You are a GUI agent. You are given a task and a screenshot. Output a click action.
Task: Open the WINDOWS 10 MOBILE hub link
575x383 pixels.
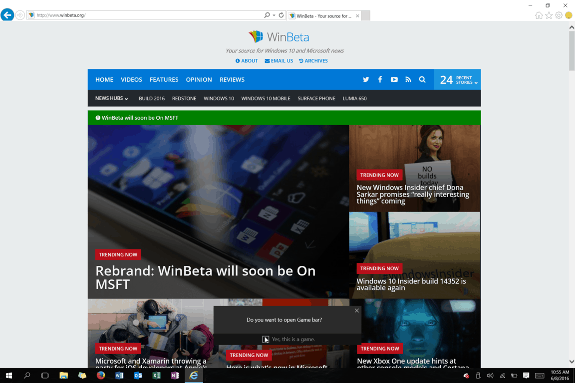pos(266,99)
